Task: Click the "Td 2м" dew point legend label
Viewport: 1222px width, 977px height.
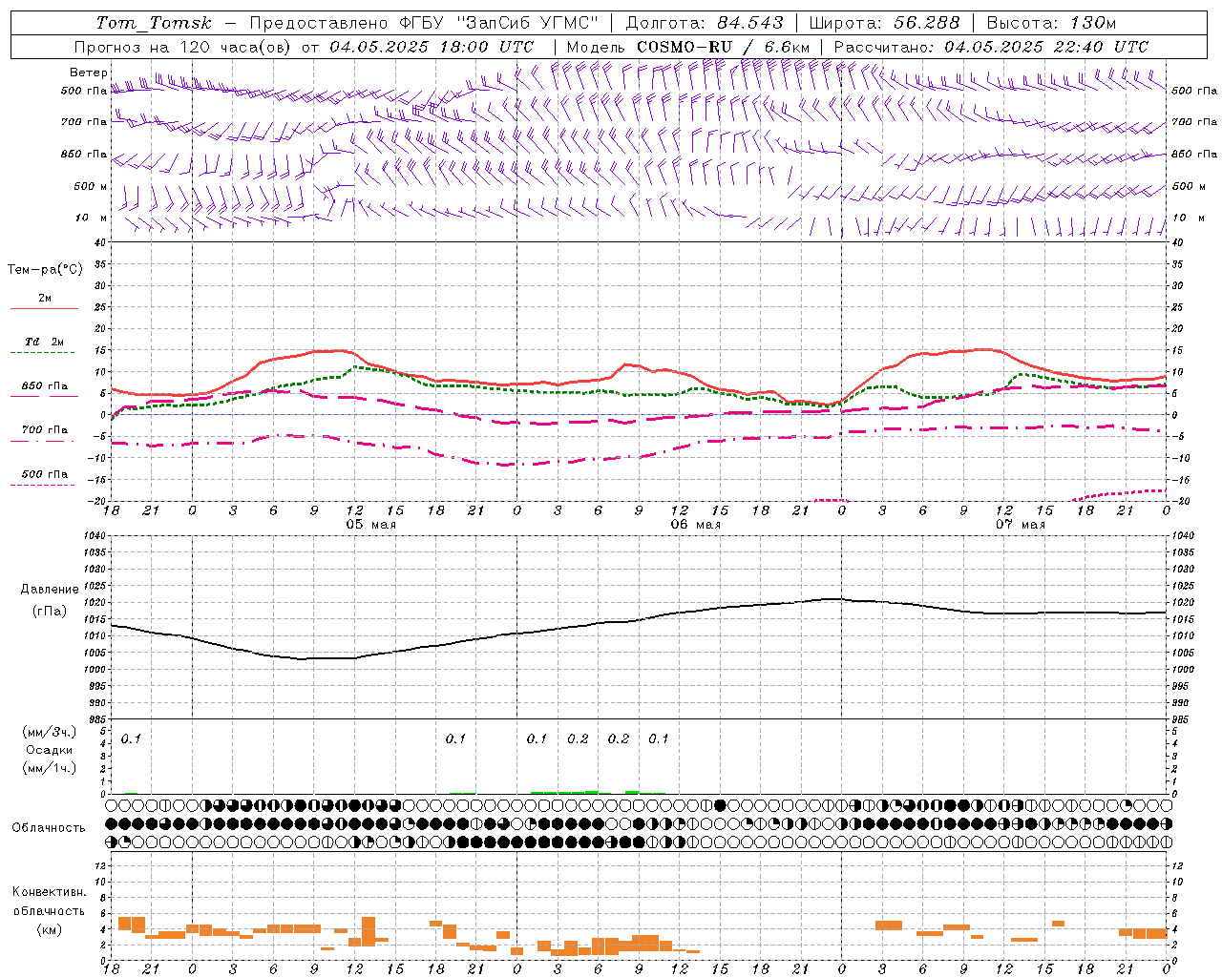Action: coord(45,342)
